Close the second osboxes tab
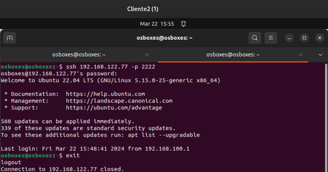The width and height of the screenshot is (328, 172). [301, 54]
